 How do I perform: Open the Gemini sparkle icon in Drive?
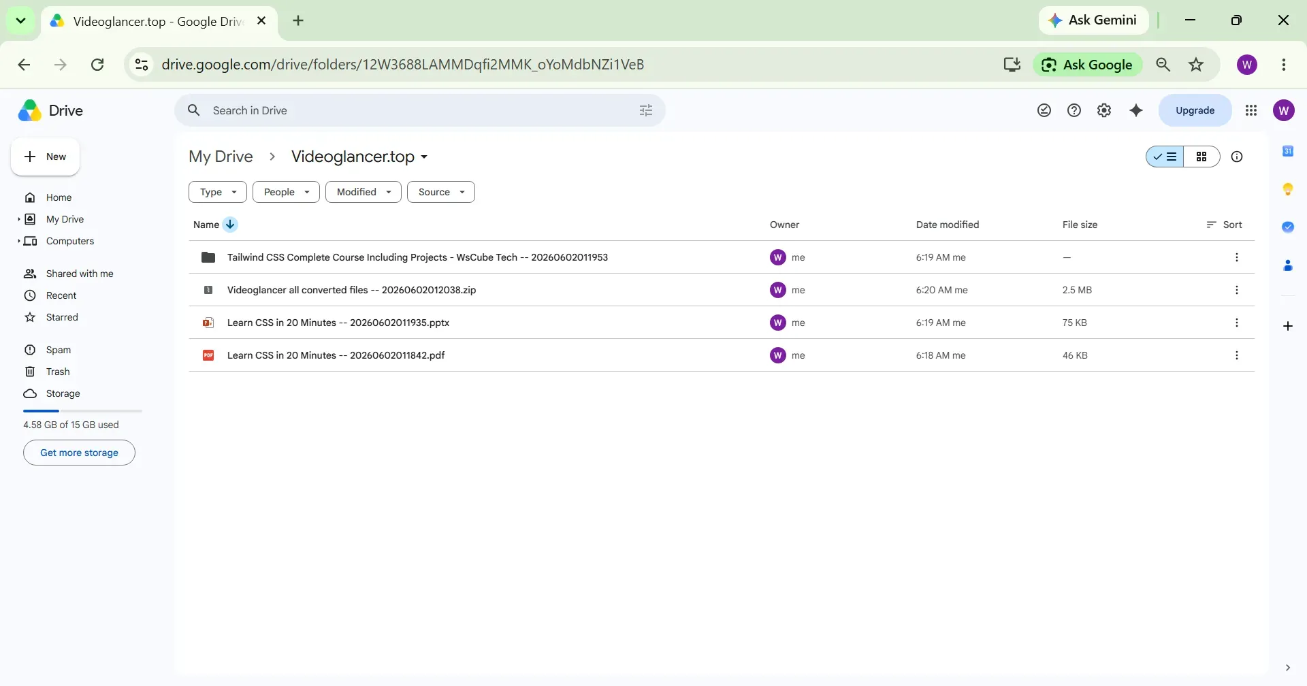tap(1136, 110)
